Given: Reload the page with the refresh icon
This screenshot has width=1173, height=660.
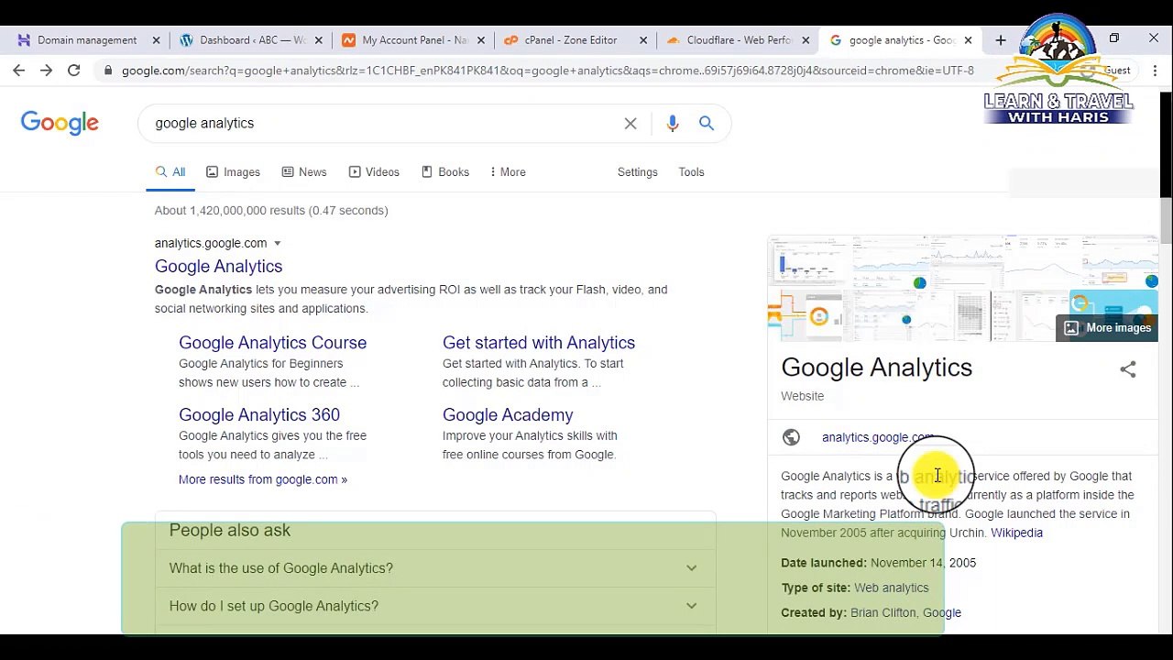Looking at the screenshot, I should click(x=73, y=71).
